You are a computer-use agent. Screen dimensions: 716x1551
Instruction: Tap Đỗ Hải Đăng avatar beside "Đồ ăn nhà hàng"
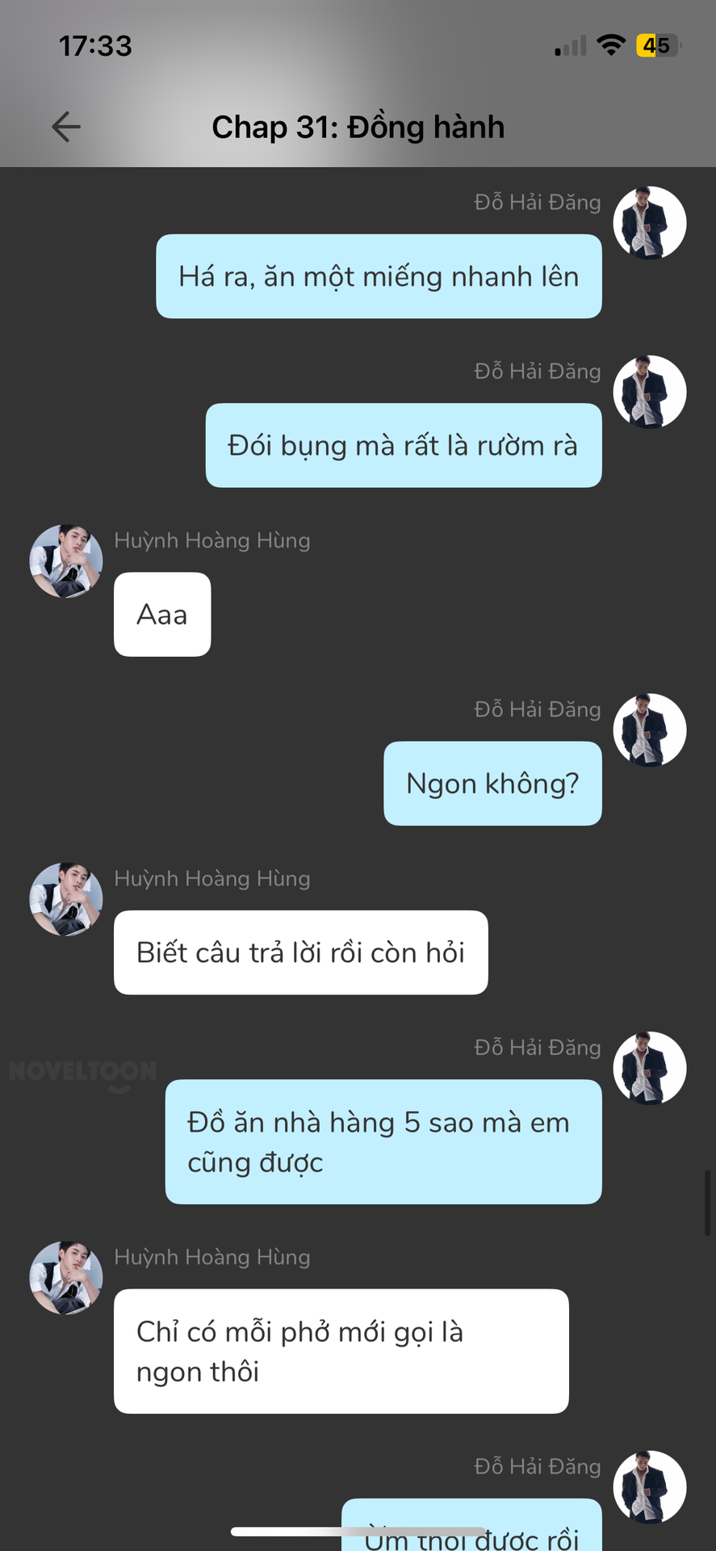pos(650,1068)
